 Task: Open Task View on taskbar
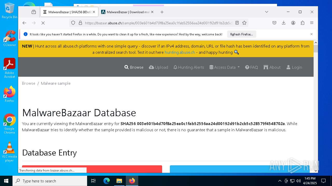point(93,181)
